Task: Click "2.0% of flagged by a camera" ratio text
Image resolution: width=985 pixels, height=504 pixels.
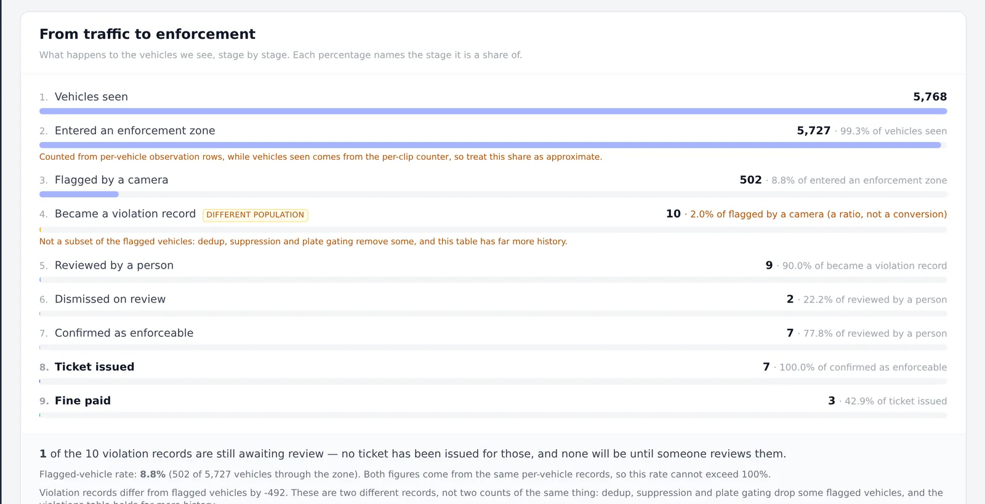Action: tap(818, 214)
